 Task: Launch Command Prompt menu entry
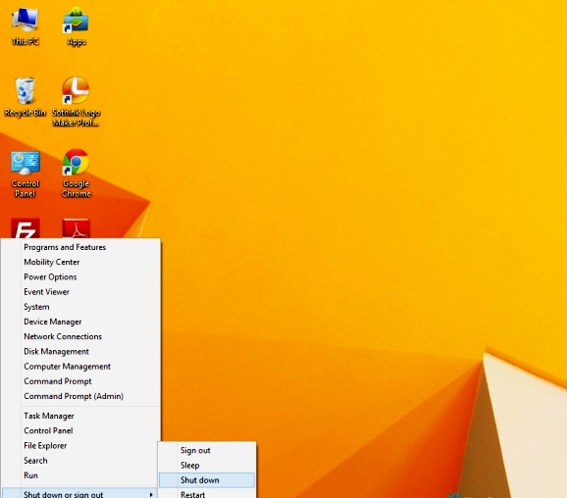(80, 381)
